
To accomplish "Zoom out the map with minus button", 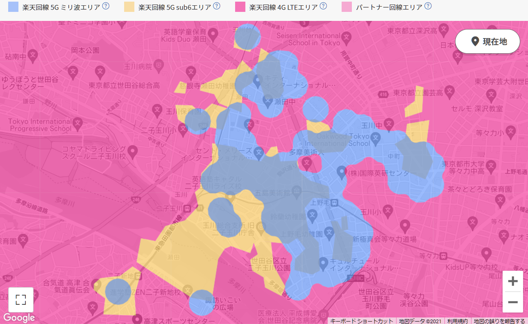I will [x=512, y=302].
